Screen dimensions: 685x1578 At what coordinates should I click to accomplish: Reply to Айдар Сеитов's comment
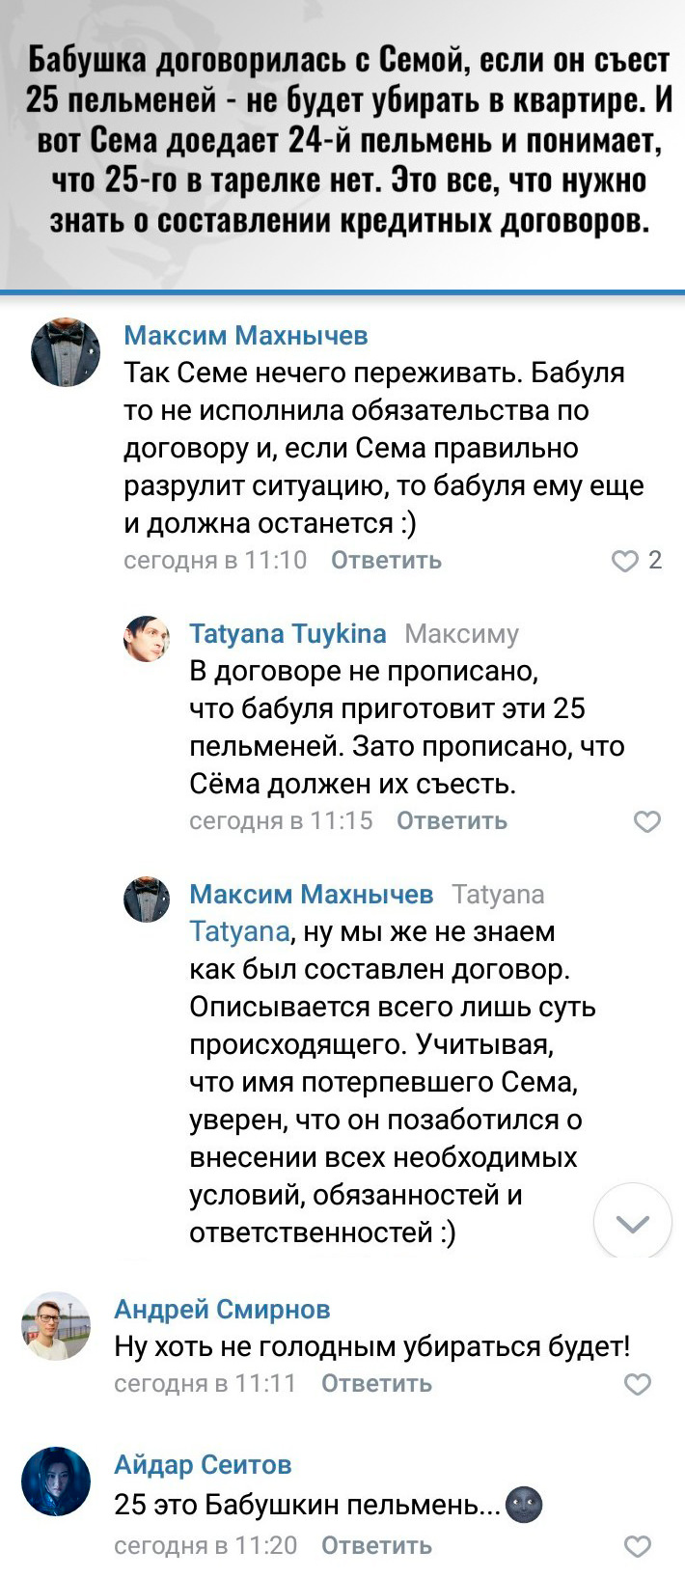coord(376,1546)
